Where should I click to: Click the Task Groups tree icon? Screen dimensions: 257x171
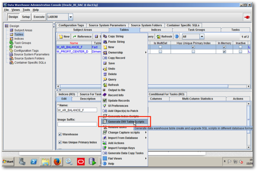pos(11,43)
